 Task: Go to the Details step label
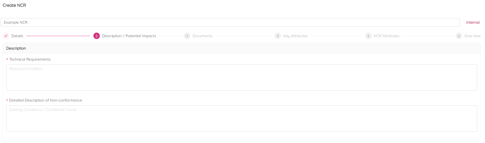(x=17, y=36)
